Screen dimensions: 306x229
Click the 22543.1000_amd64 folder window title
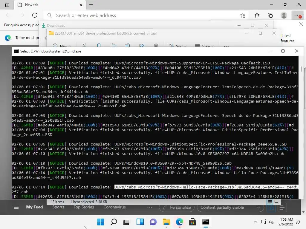pyautogui.click(x=105, y=33)
